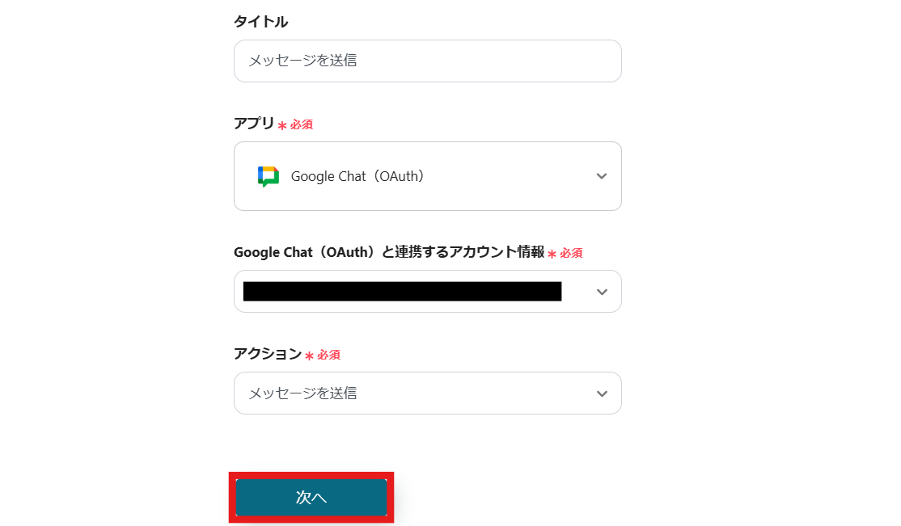Open the メッセージを送信 action selector text

click(x=302, y=393)
